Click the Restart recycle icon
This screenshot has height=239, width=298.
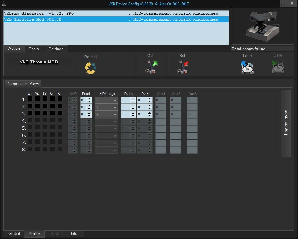(x=91, y=68)
